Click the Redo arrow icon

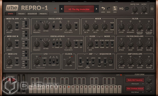[x=108, y=8]
